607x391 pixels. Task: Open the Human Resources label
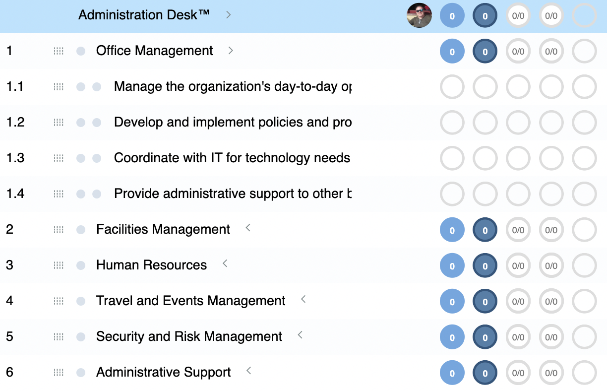click(151, 265)
